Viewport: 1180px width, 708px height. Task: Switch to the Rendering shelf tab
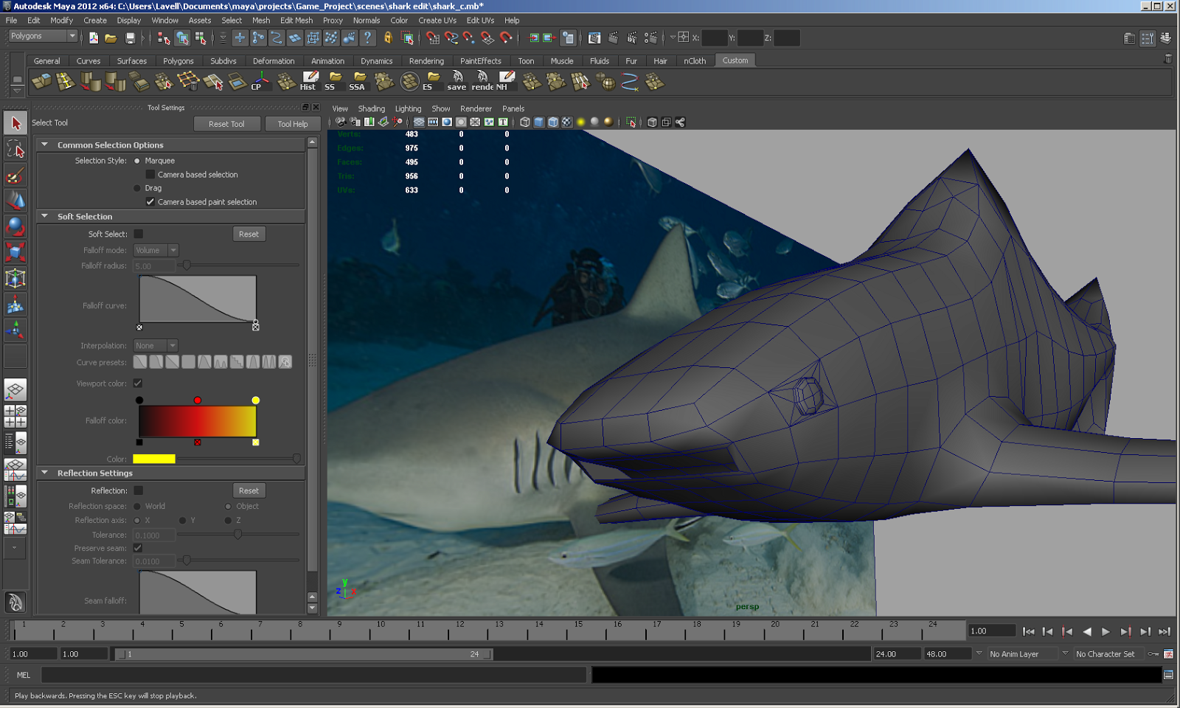pos(426,60)
